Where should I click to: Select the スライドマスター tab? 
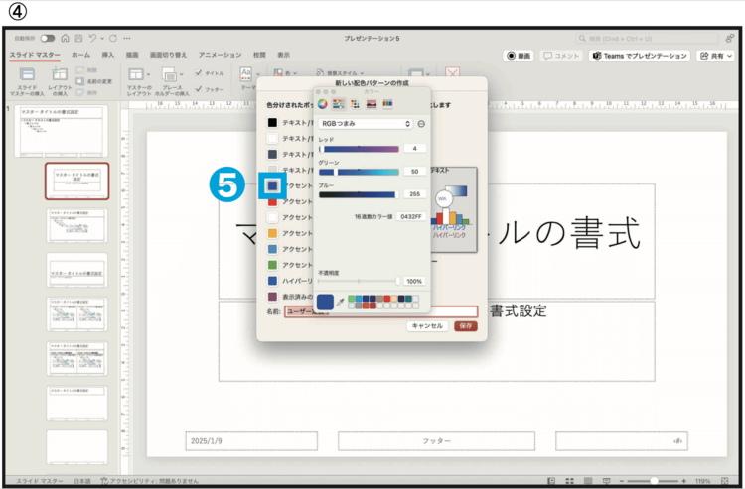click(x=35, y=55)
